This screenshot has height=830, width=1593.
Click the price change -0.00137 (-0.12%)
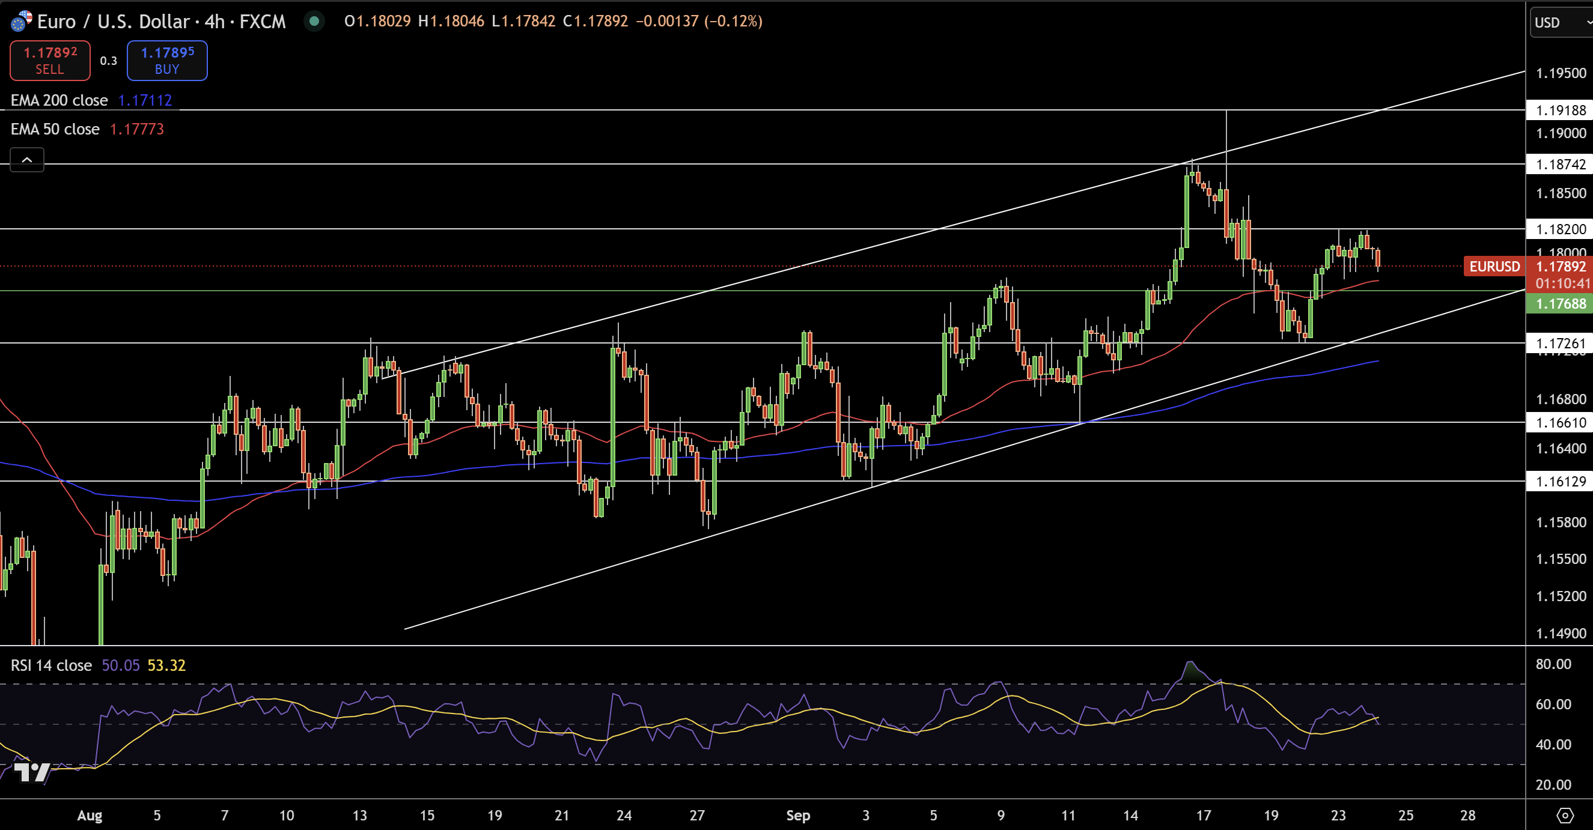pos(699,21)
